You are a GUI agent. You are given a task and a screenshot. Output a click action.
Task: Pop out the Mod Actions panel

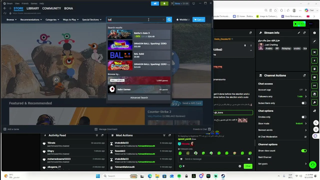click(x=169, y=135)
